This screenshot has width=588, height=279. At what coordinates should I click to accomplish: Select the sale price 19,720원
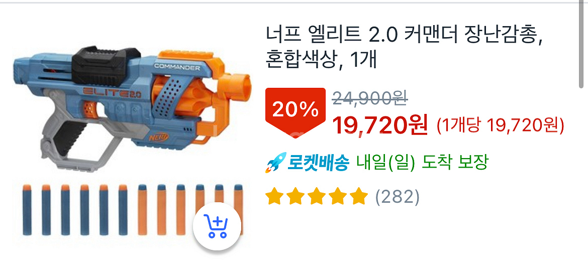click(380, 126)
